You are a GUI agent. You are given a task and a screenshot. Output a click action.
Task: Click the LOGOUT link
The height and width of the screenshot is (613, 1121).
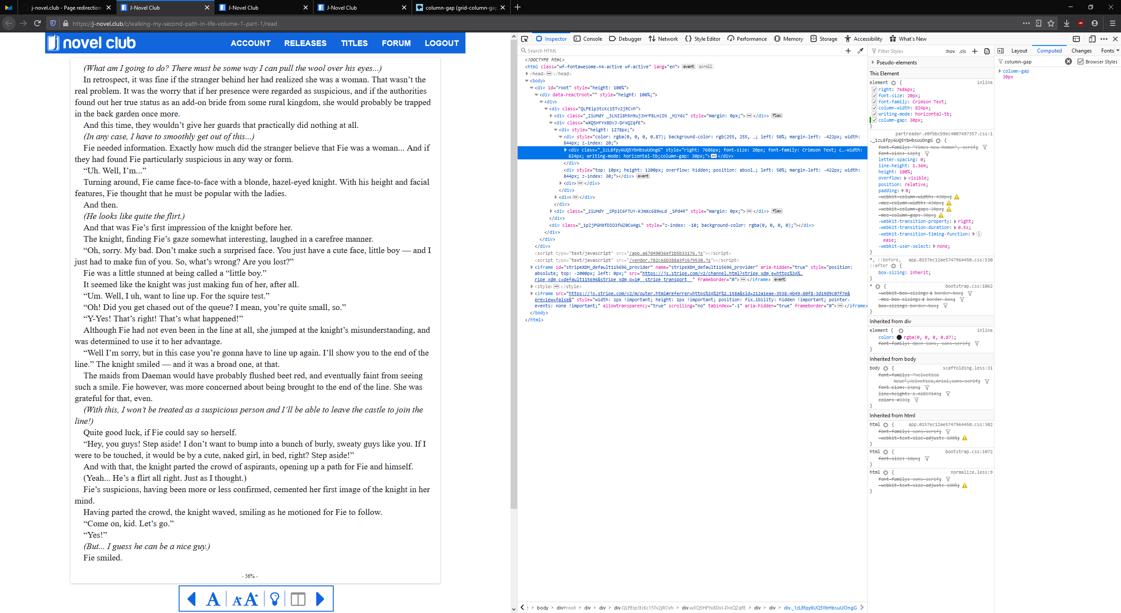pos(442,43)
